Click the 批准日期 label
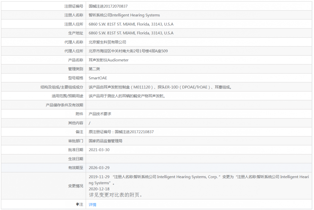The height and width of the screenshot is (210, 314). [76, 150]
